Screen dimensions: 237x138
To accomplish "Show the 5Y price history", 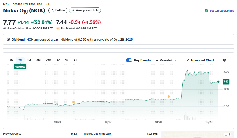I will tap(67, 60).
